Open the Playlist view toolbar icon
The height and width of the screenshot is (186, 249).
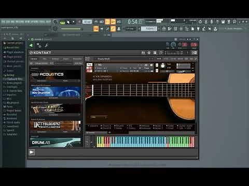(x=164, y=29)
